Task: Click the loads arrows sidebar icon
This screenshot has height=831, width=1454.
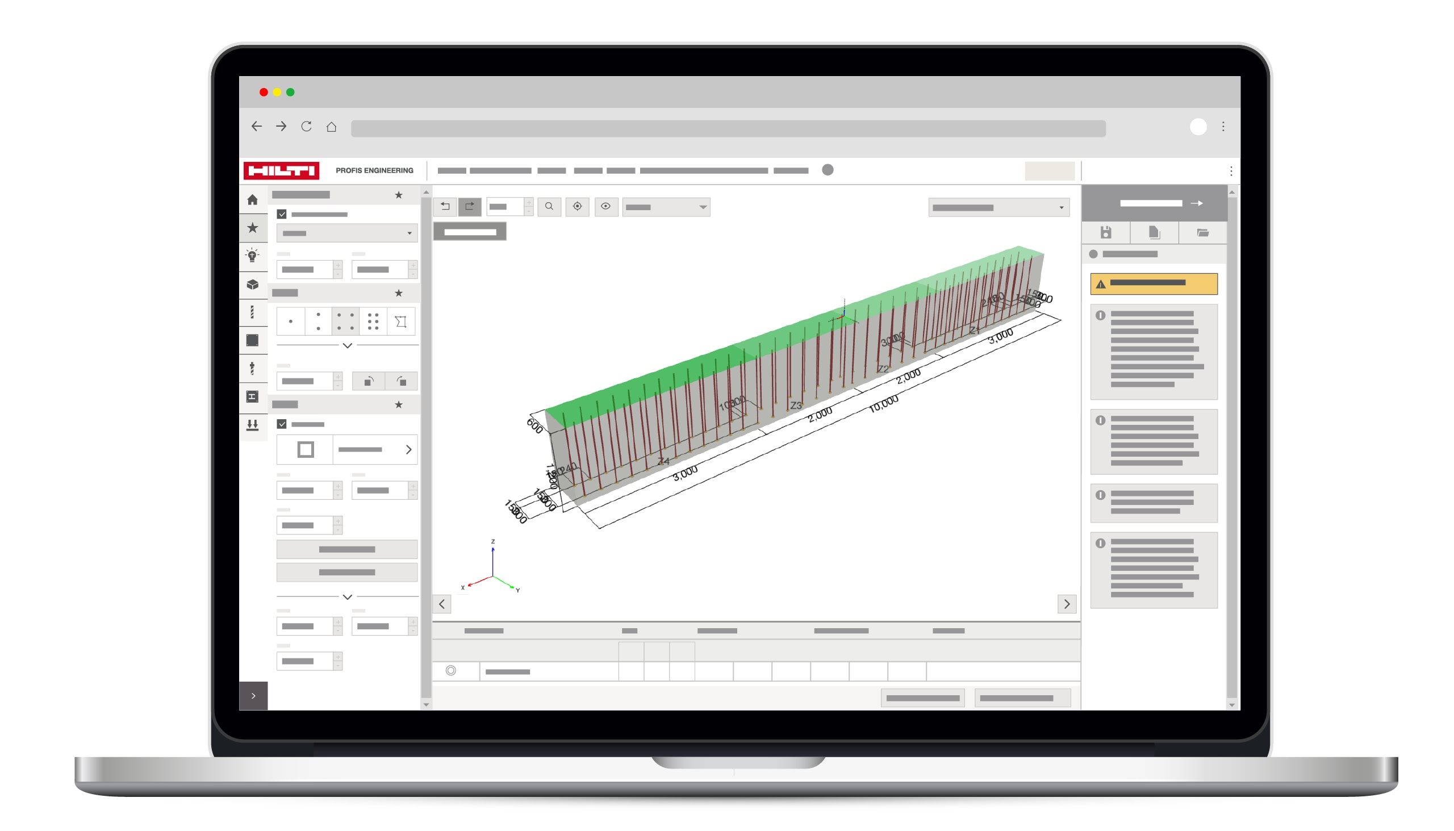Action: (253, 426)
